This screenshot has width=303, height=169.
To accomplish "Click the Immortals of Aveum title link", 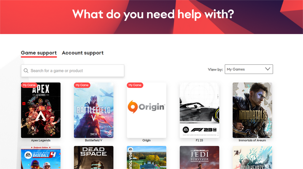I will click(x=252, y=140).
